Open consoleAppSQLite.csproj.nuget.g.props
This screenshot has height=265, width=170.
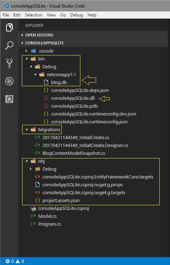(x=82, y=185)
